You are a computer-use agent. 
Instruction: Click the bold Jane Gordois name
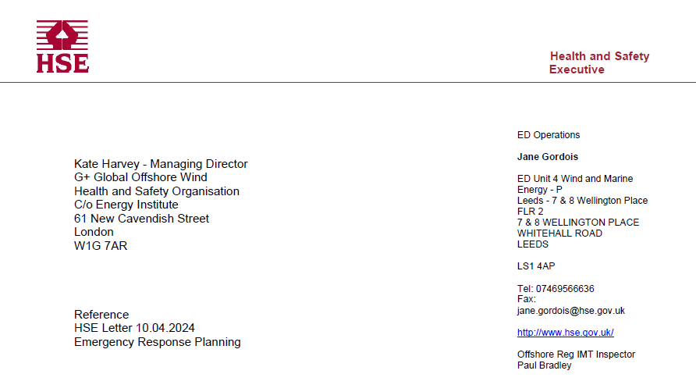548,157
